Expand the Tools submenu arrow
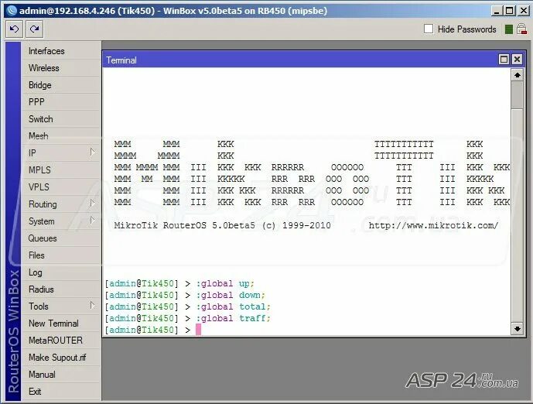The height and width of the screenshot is (404, 533). (92, 306)
